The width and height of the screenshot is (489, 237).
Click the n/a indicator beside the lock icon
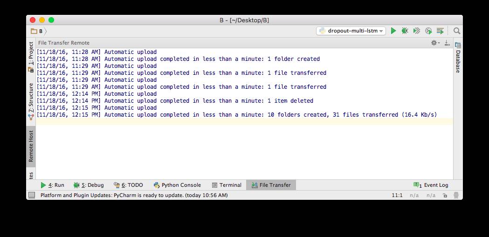pyautogui.click(x=431, y=195)
